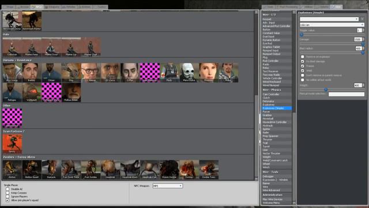Select the Hoverball tool
The width and height of the screenshot is (369, 208).
(x=277, y=118)
